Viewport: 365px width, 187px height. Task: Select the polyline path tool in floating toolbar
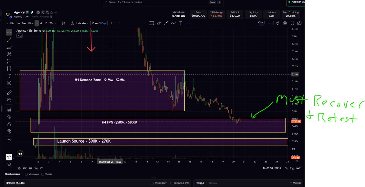coord(174,23)
